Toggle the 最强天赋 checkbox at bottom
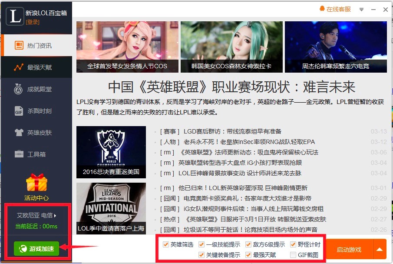Screen dimensions: 393x264 tap(248, 255)
